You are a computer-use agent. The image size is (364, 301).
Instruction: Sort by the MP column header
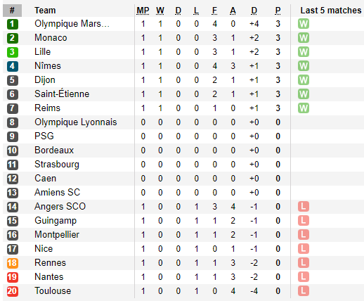[143, 11]
